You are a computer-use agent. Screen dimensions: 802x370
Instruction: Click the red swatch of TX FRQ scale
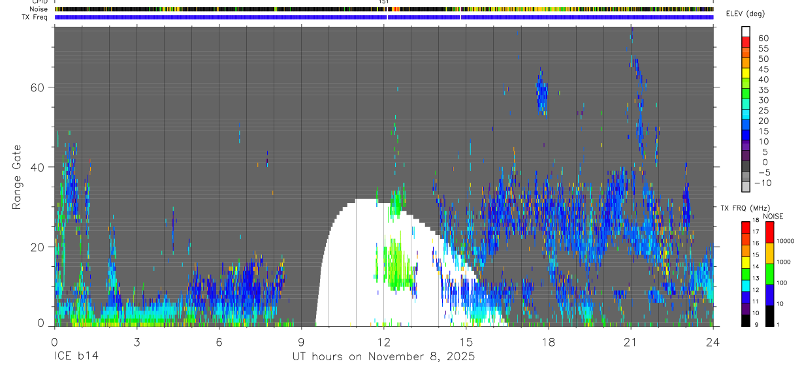(x=746, y=228)
